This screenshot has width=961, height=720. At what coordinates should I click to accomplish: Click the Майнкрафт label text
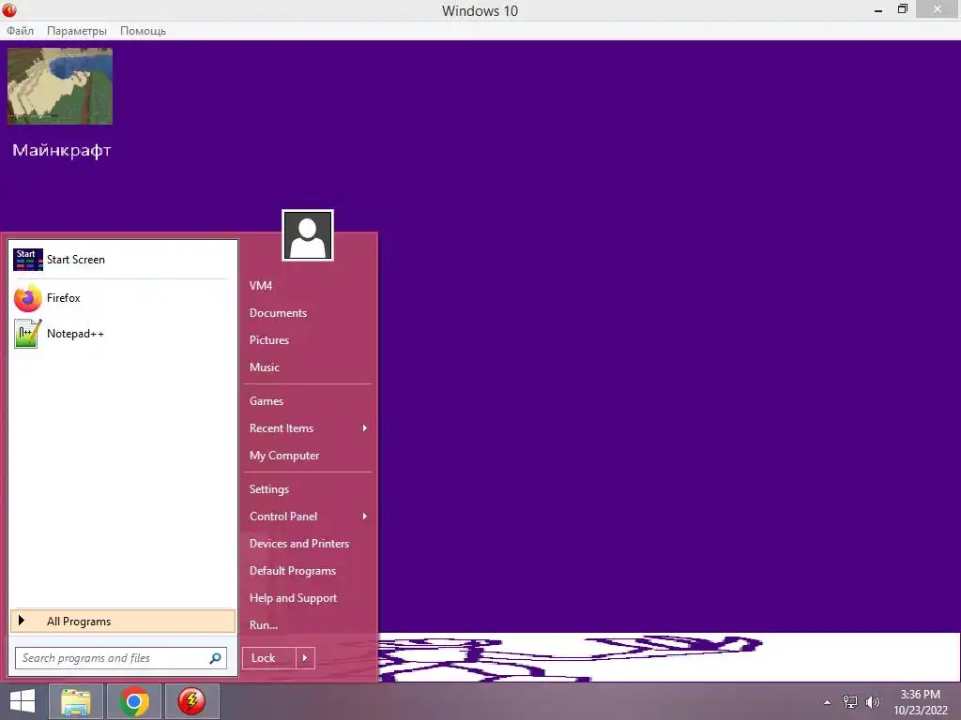pyautogui.click(x=62, y=151)
